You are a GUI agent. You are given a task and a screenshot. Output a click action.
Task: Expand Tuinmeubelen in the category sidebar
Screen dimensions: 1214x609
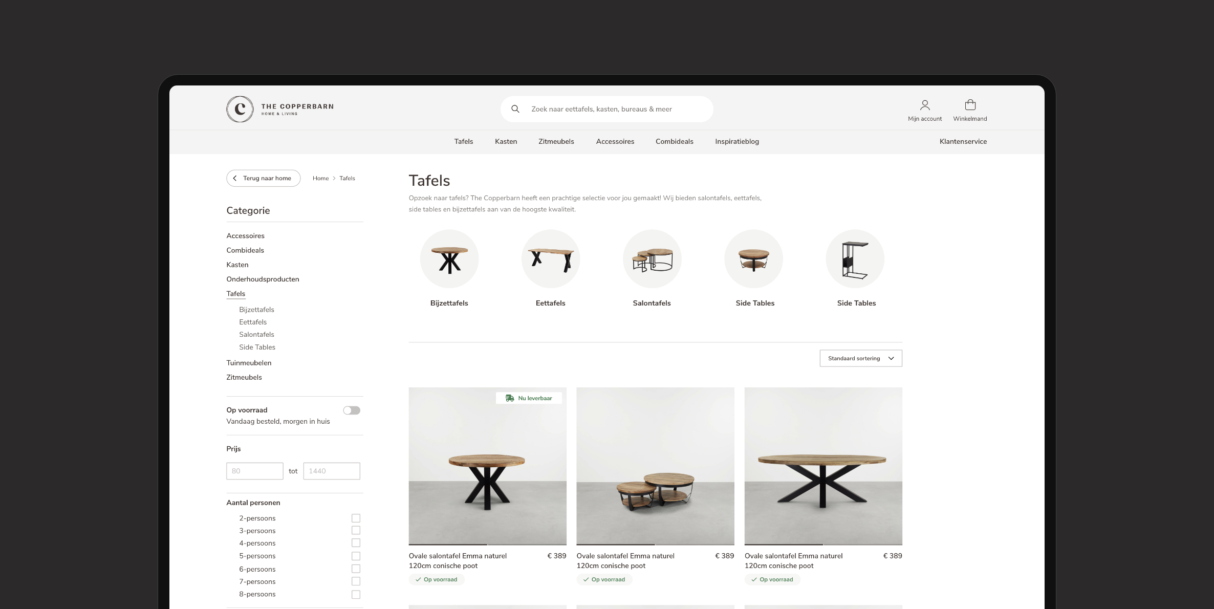click(249, 363)
